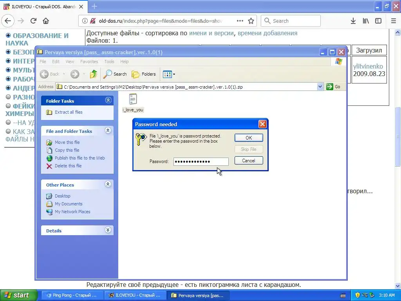Viewport: 401px width, 301px height.
Task: Click the security shield tray icon
Action: point(357,295)
